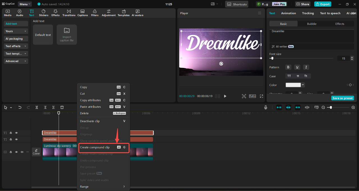This screenshot has width=359, height=191.
Task: Select Create compound clip menu entry
Action: pos(104,147)
